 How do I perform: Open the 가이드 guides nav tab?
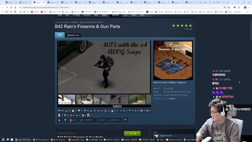click(134, 15)
